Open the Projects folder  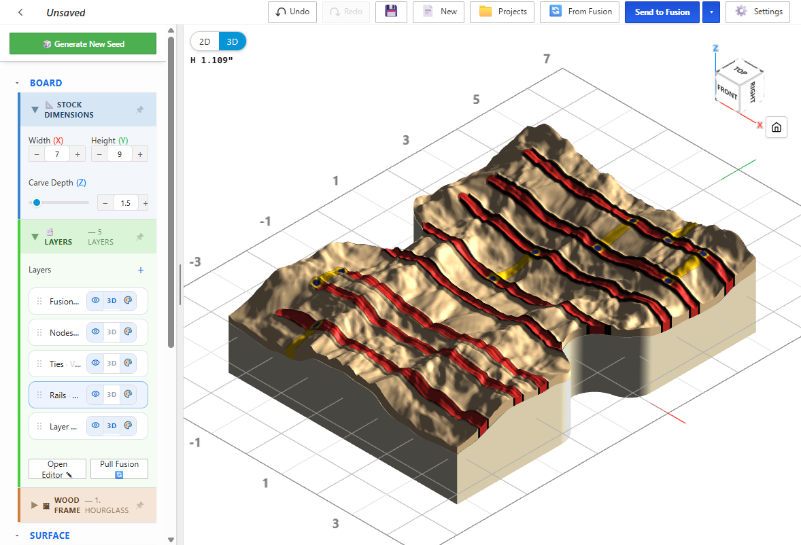502,12
